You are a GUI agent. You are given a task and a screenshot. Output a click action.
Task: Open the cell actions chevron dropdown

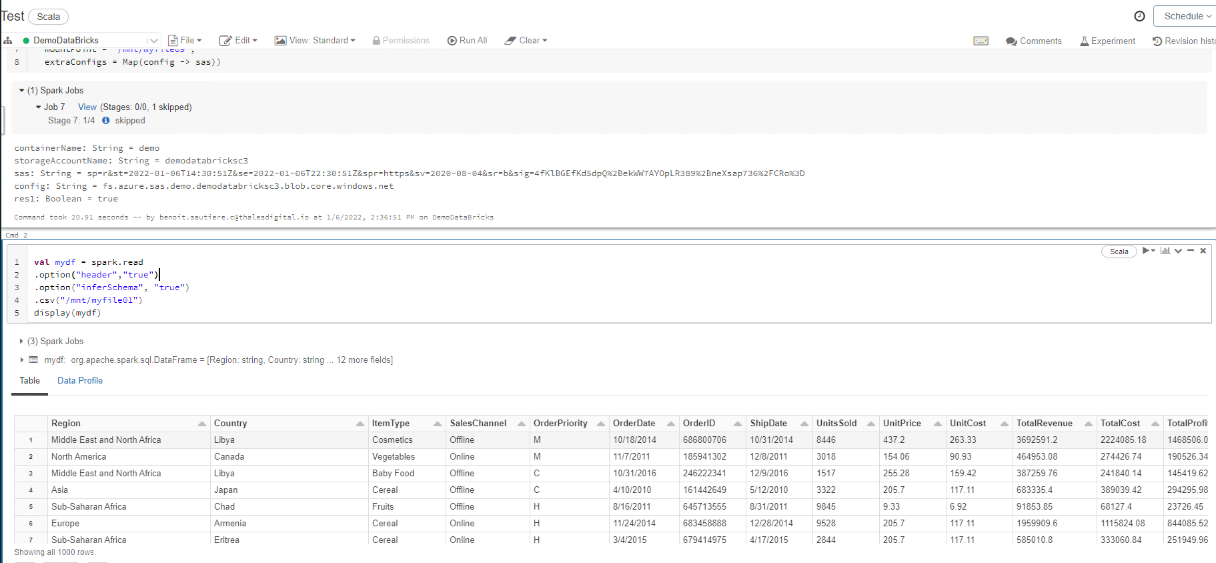click(1178, 251)
